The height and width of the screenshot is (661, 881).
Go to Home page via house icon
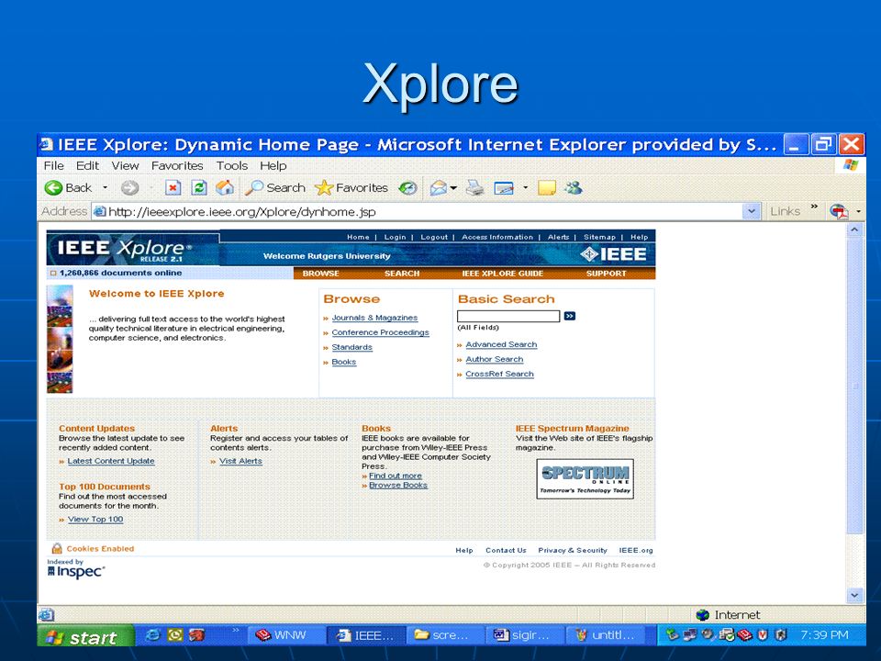(x=225, y=187)
